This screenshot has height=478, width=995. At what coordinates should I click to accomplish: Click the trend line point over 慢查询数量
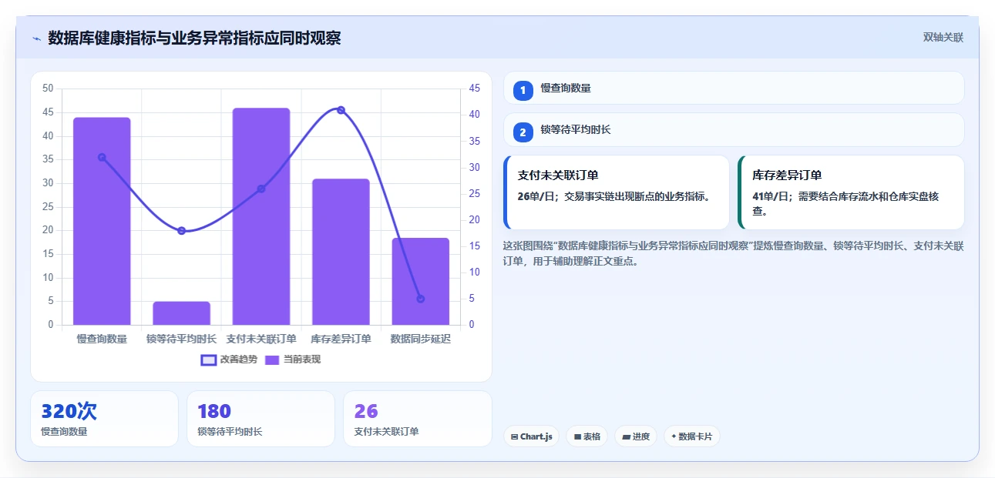click(x=102, y=157)
